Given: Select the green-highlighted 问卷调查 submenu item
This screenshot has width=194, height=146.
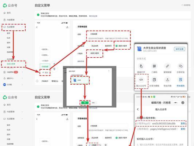Looking at the screenshot, I should (45, 67).
